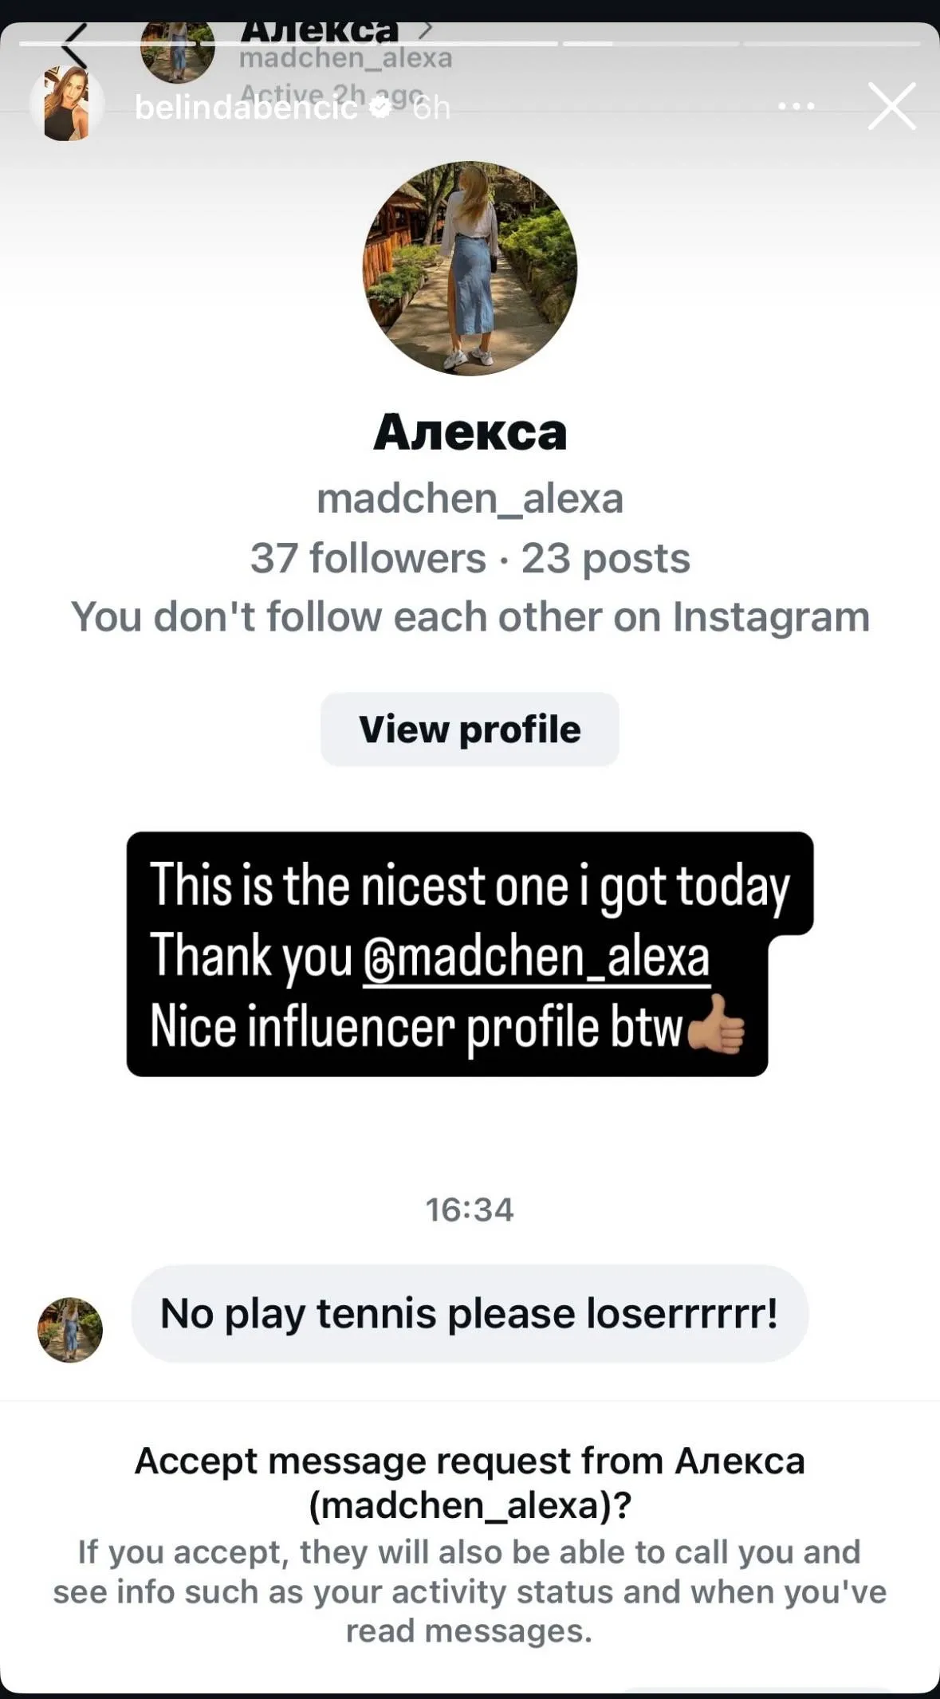Tap the back arrow in chat header
940x1699 pixels.
(x=74, y=48)
